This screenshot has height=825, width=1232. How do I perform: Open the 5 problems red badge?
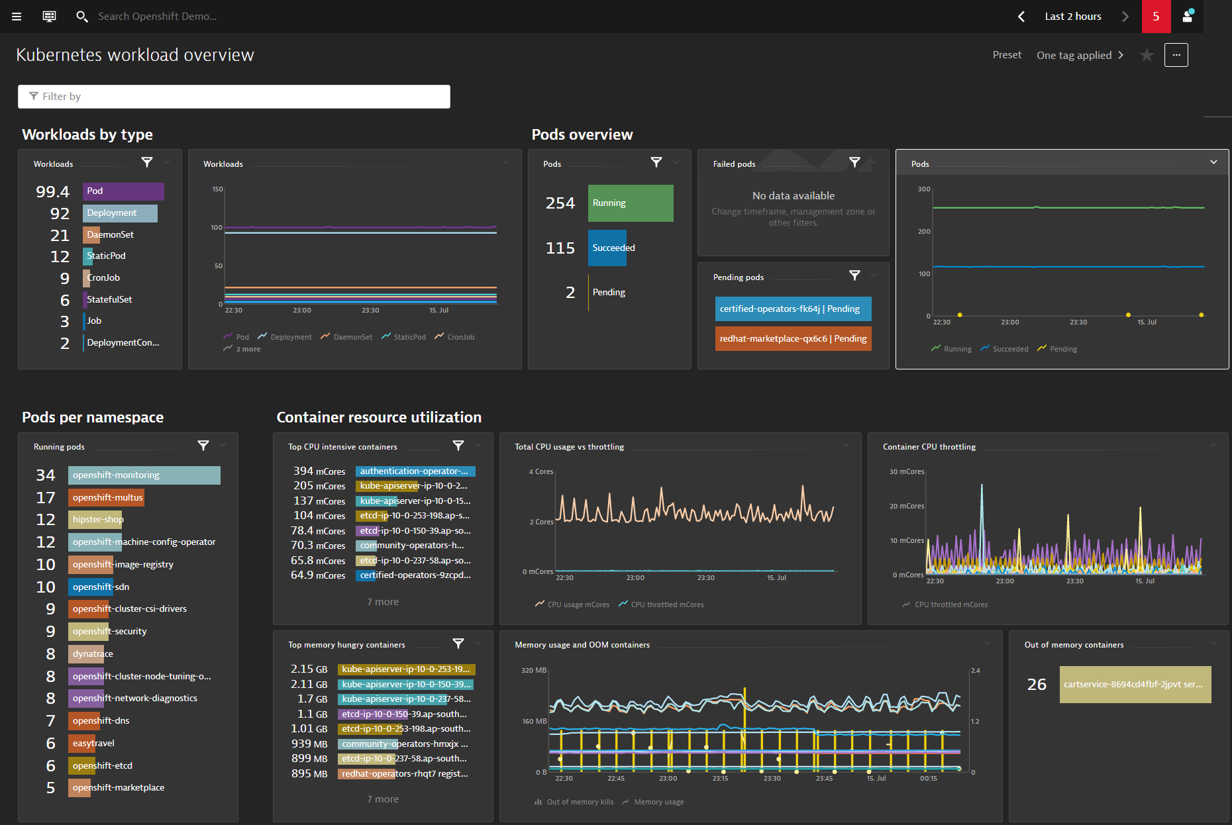coord(1156,17)
